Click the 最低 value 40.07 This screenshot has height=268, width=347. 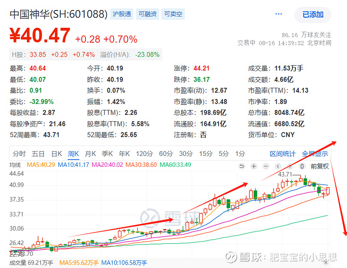tap(38, 79)
